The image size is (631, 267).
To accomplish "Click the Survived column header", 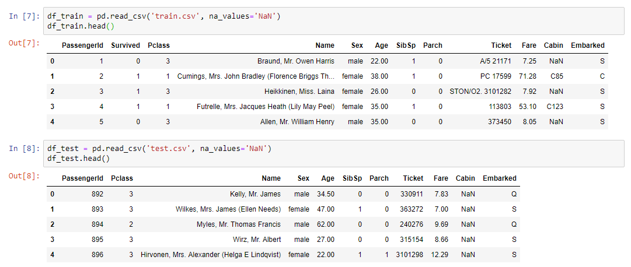I will 125,45.
